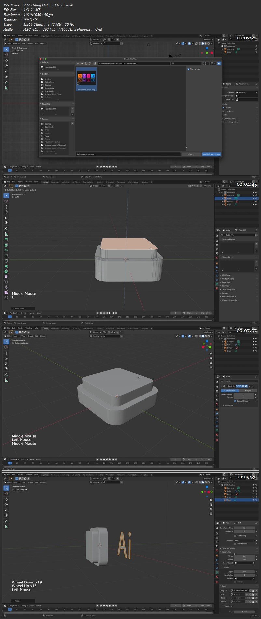Toggle the blue settings gear in File View
This screenshot has height=619, width=261.
pyautogui.click(x=219, y=64)
